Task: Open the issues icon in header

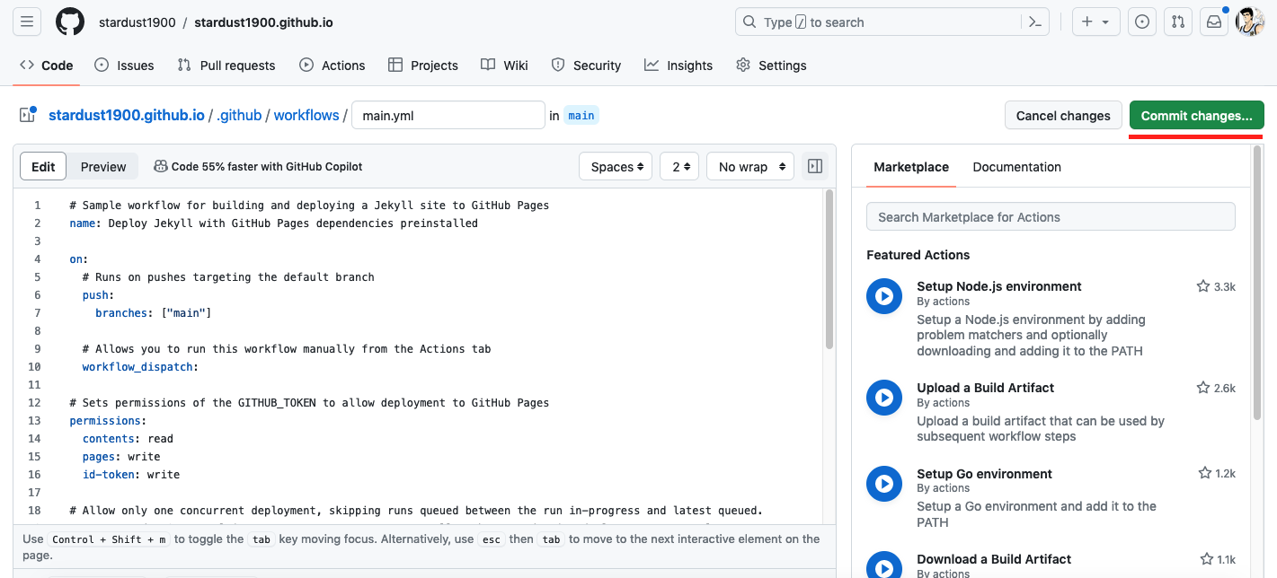Action: pyautogui.click(x=1142, y=22)
